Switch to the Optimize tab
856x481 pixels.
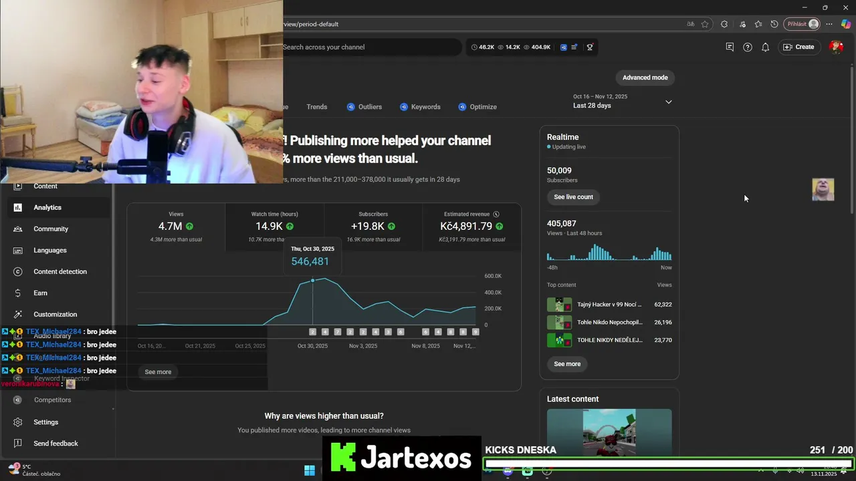click(477, 107)
